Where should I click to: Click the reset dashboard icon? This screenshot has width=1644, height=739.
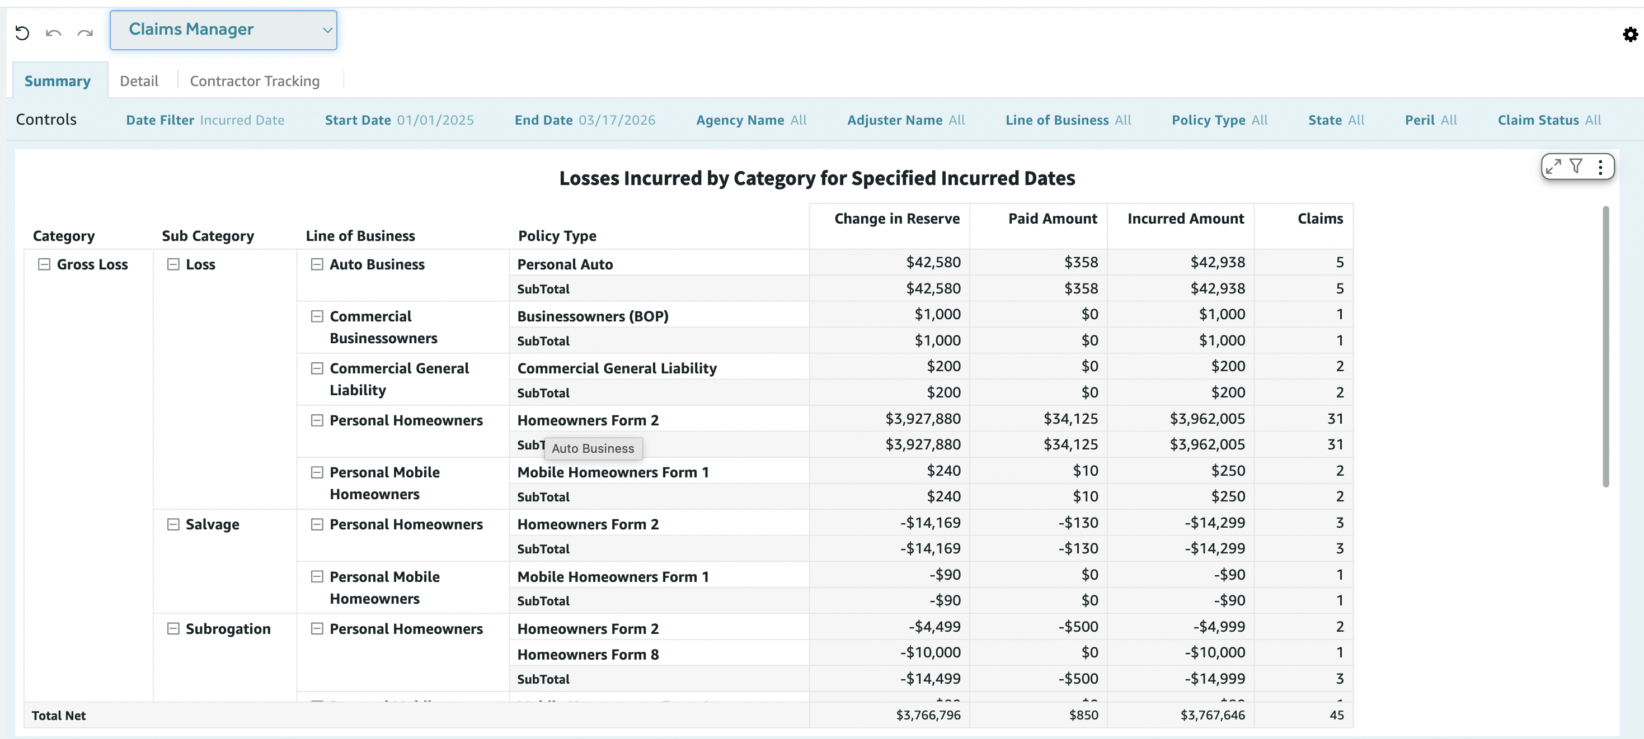coord(22,32)
